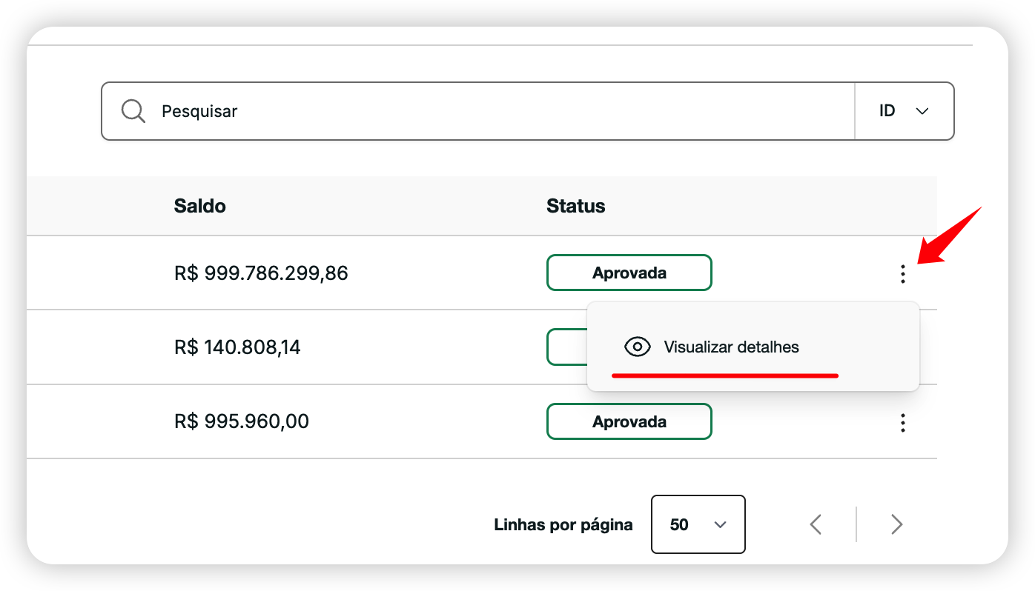
Task: Go to the previous page arrow
Action: pyautogui.click(x=816, y=524)
